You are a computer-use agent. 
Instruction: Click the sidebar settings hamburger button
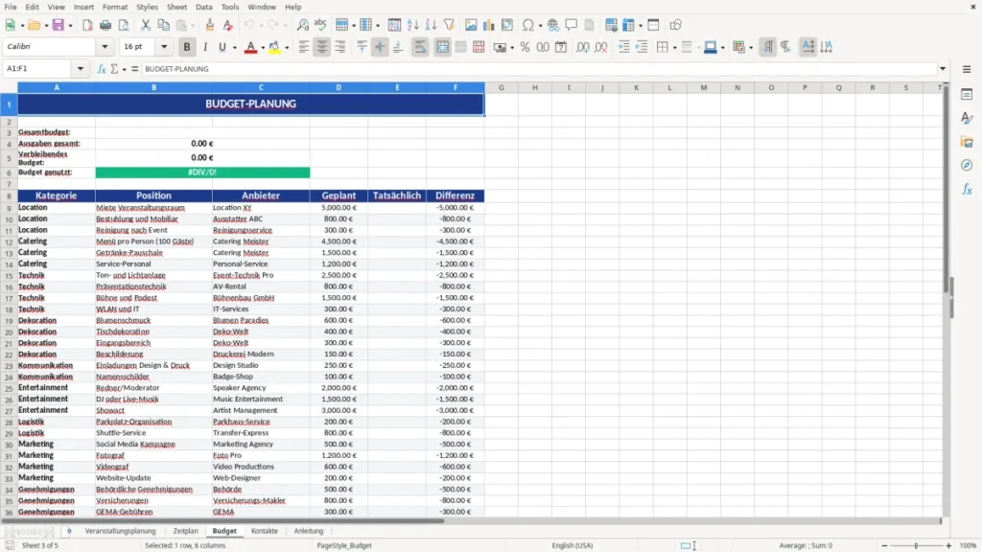coord(967,69)
